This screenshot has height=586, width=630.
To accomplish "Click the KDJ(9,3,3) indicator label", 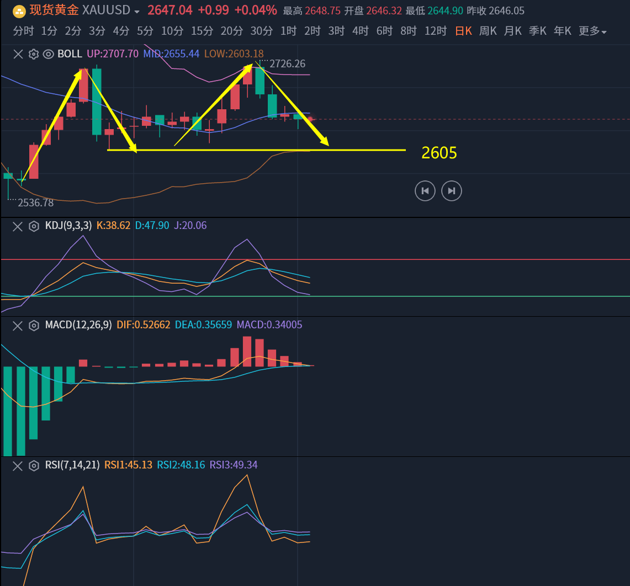I will [x=68, y=225].
